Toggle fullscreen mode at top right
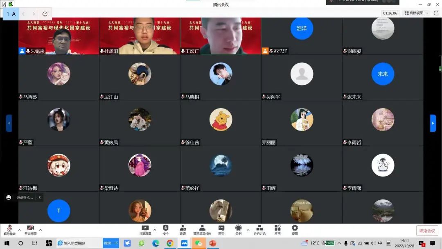The width and height of the screenshot is (442, 249). point(436,13)
